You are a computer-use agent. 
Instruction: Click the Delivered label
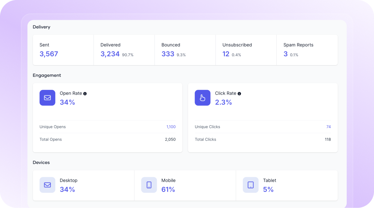click(110, 45)
